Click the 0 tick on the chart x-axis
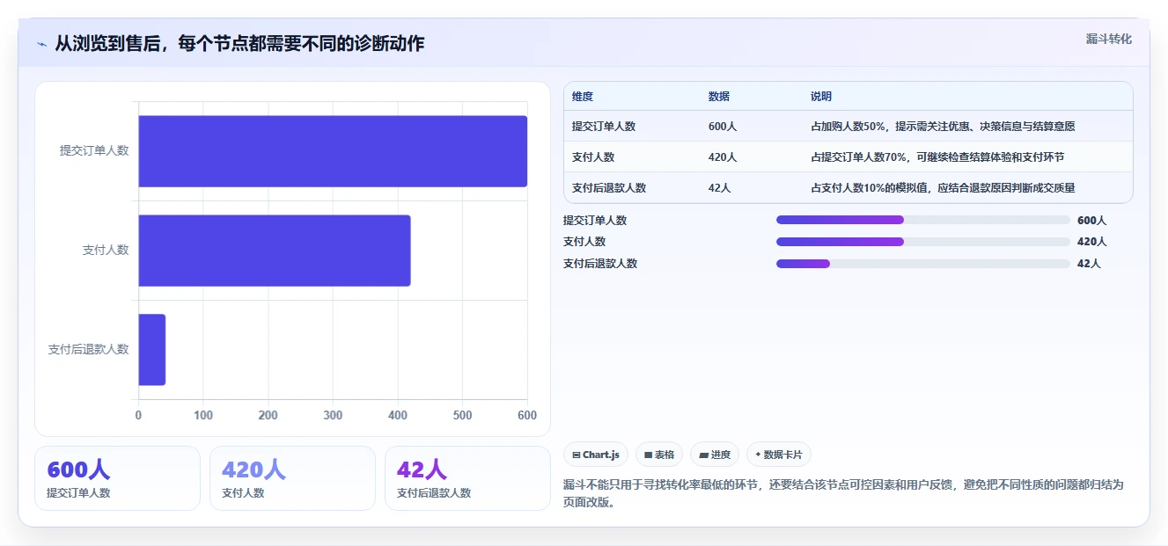 point(138,416)
